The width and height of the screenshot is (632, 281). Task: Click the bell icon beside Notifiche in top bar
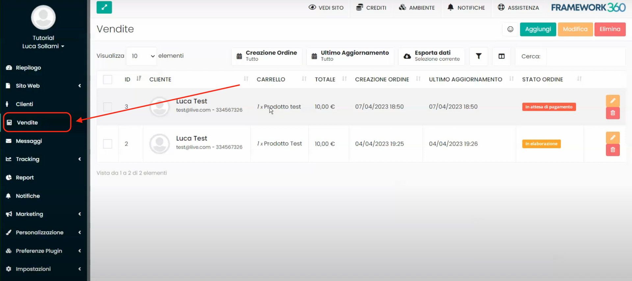point(450,7)
